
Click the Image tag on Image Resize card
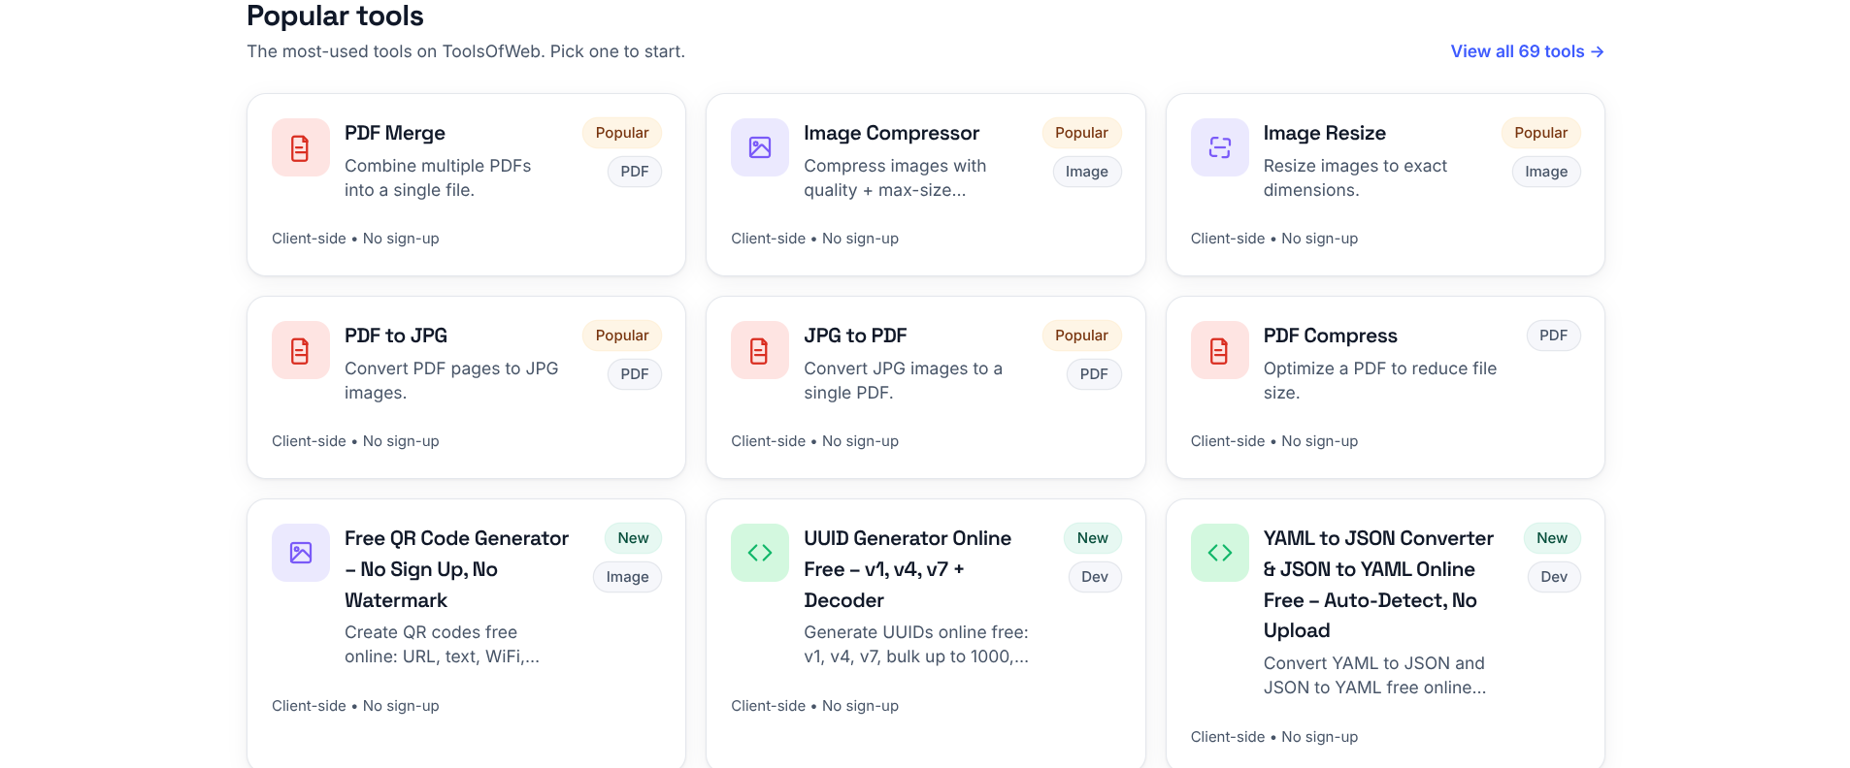point(1546,172)
